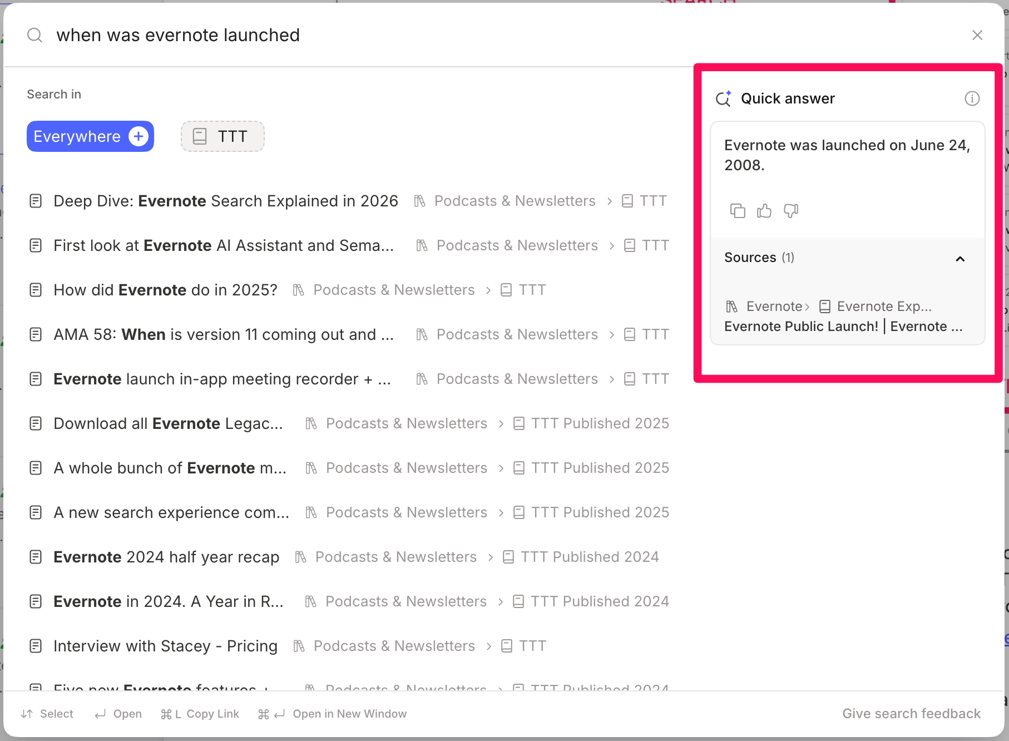This screenshot has width=1009, height=741.
Task: Click TTT notebook on meeting recorder row
Action: (x=655, y=379)
